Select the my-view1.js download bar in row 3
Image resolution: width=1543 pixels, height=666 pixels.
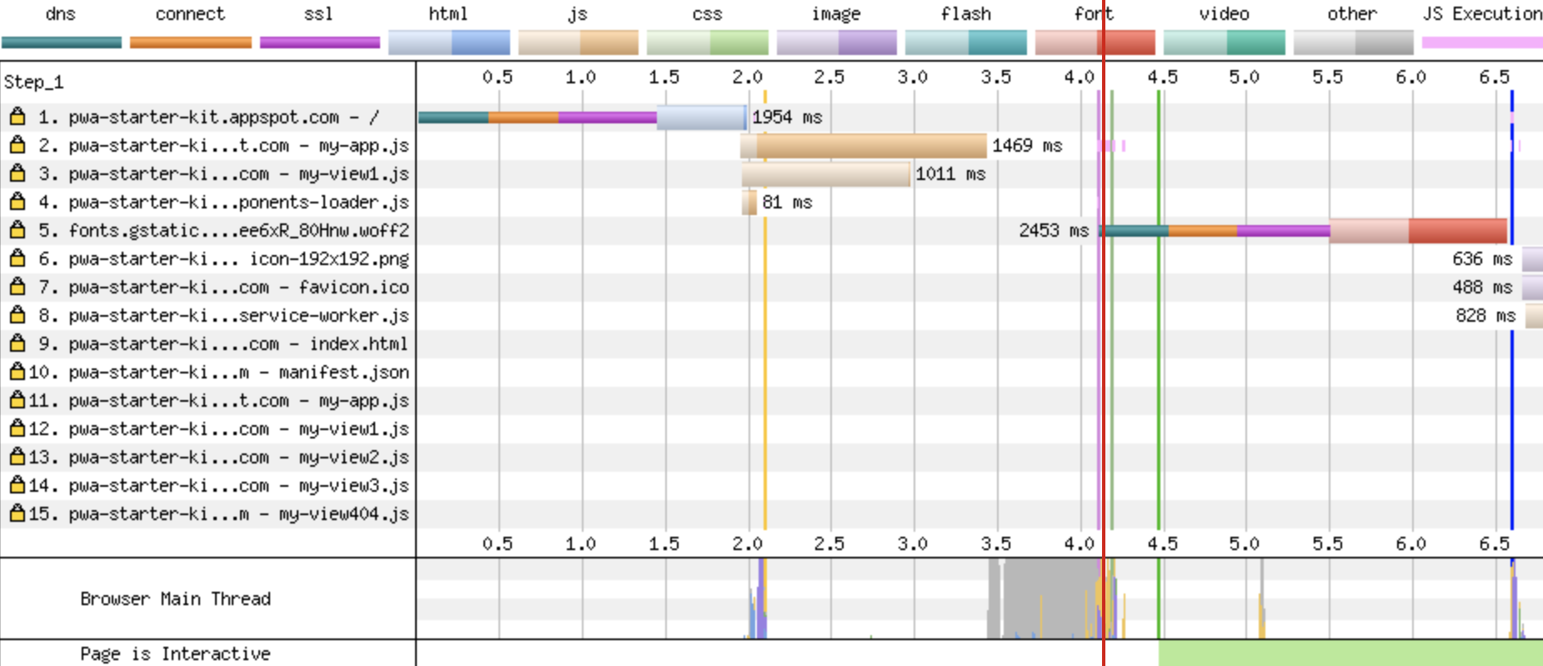click(x=826, y=173)
